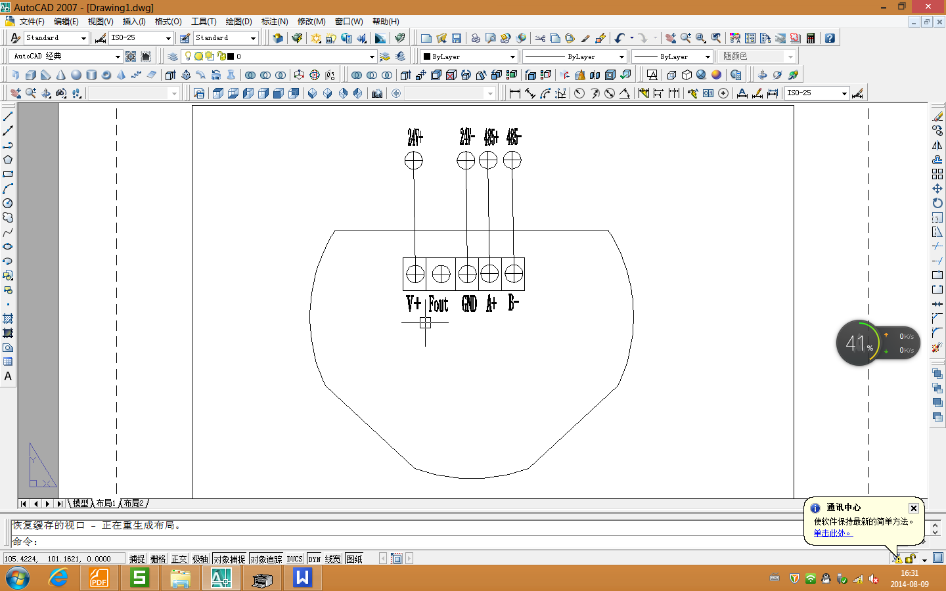Select the Linear dimension tool
946x591 pixels.
point(515,93)
